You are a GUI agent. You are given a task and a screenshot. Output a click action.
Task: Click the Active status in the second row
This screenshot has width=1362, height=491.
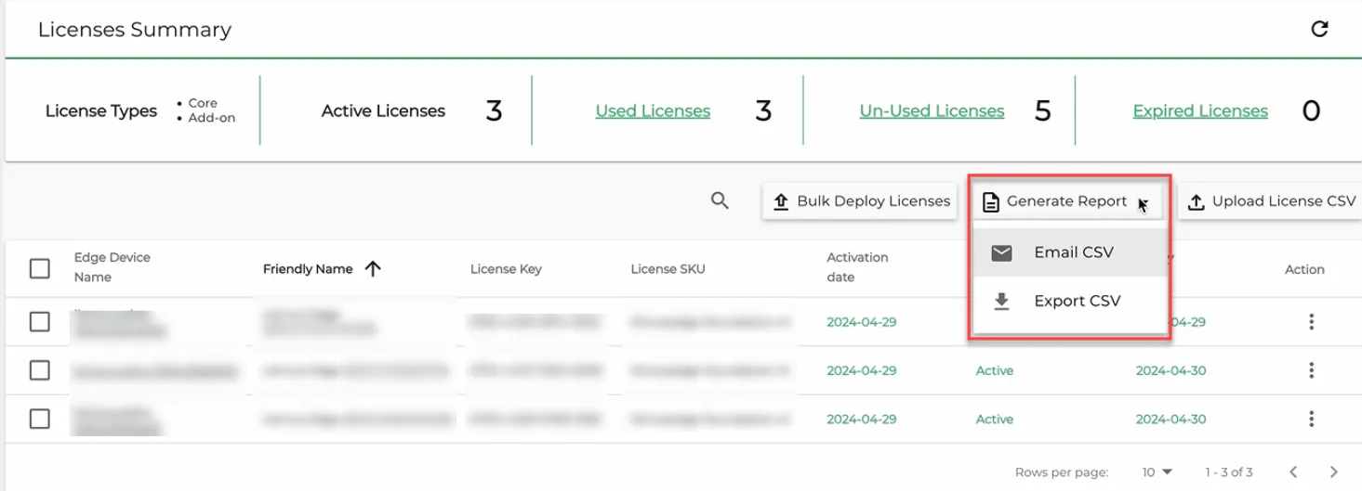tap(994, 370)
